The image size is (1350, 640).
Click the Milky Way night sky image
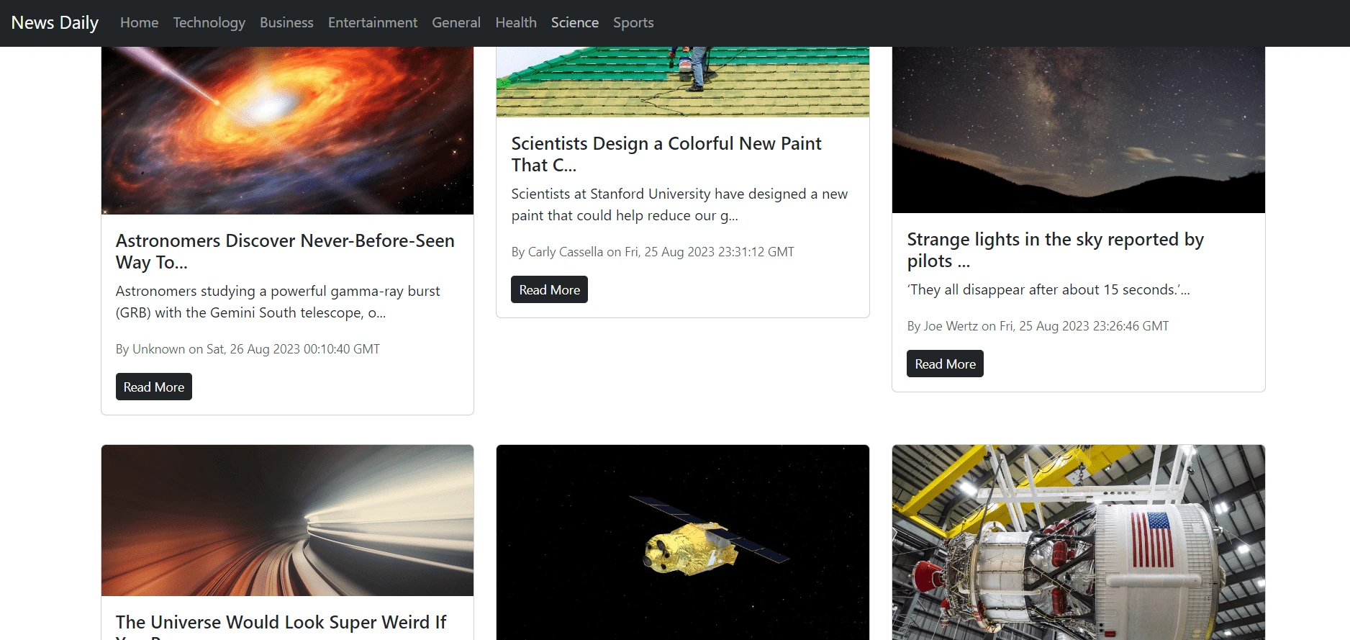1078,130
